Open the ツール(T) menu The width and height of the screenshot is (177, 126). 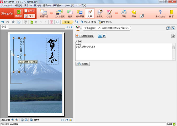point(69,5)
